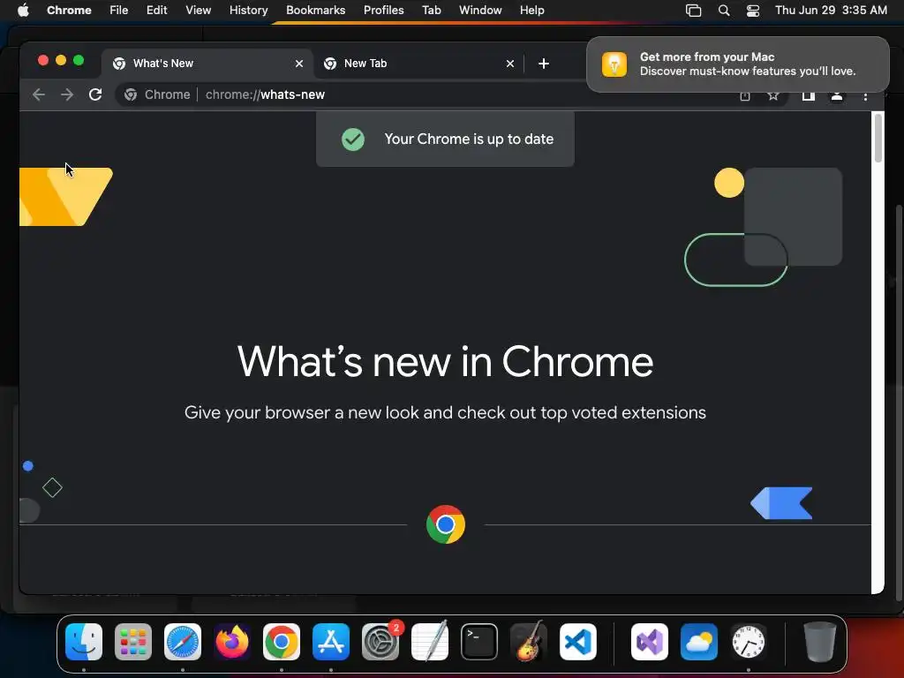This screenshot has height=678, width=904.
Task: Open System Settings from the Dock
Action: coord(380,642)
